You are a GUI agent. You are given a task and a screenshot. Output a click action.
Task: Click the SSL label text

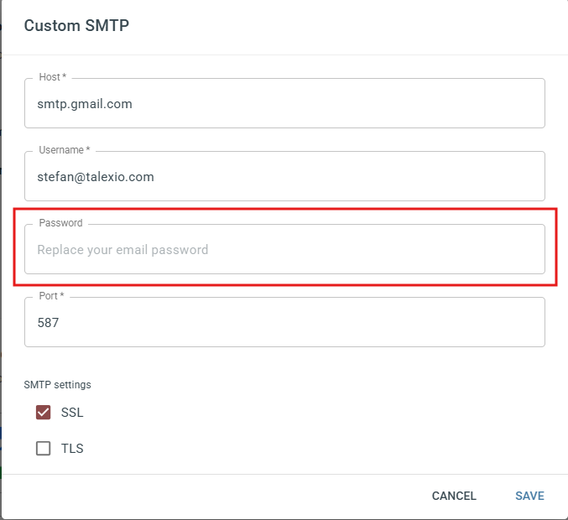[72, 413]
